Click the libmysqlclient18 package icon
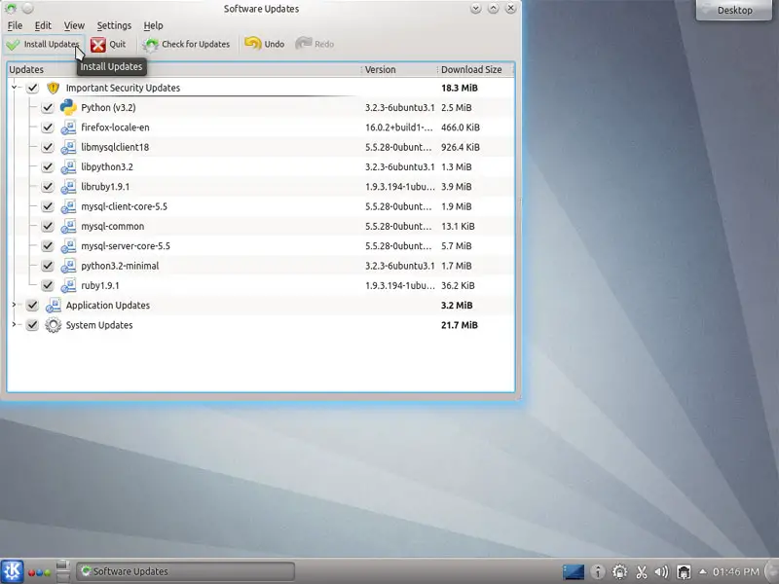 (68, 148)
